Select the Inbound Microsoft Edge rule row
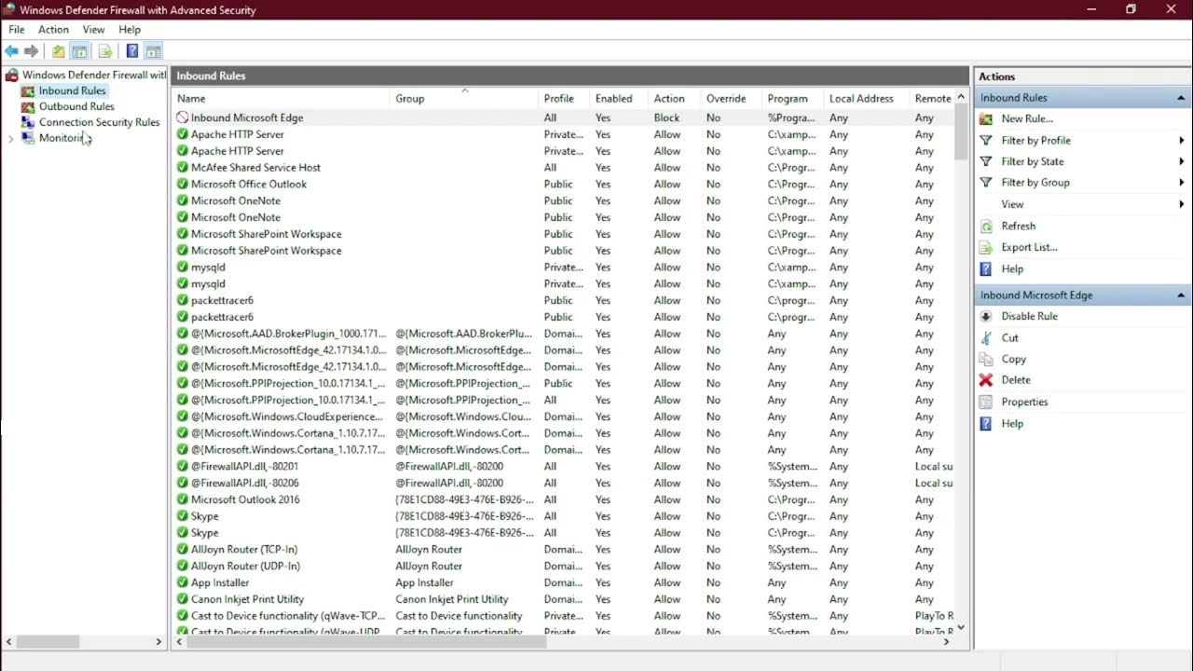The width and height of the screenshot is (1193, 671). pos(563,117)
